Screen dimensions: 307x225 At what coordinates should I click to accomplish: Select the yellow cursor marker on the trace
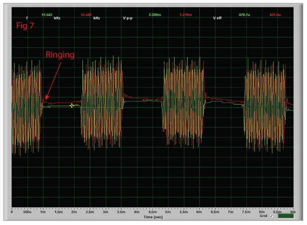click(72, 106)
